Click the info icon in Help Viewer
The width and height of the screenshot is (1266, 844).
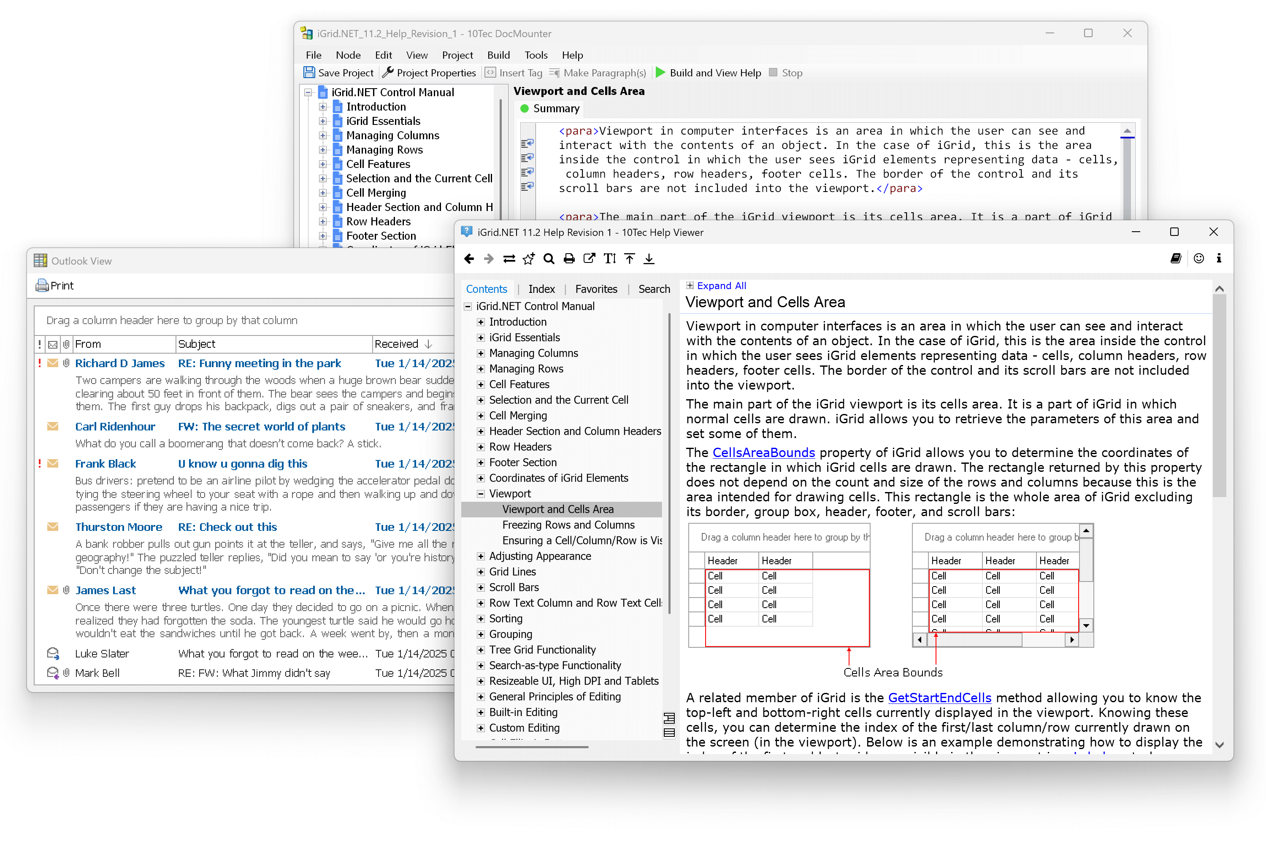(1219, 258)
